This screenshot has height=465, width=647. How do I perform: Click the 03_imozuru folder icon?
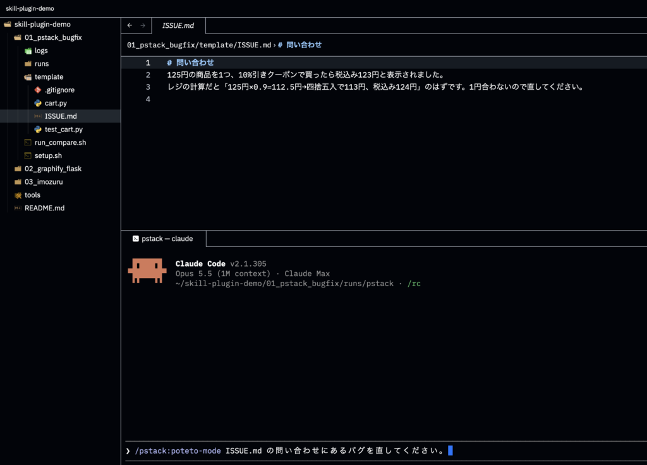(18, 182)
